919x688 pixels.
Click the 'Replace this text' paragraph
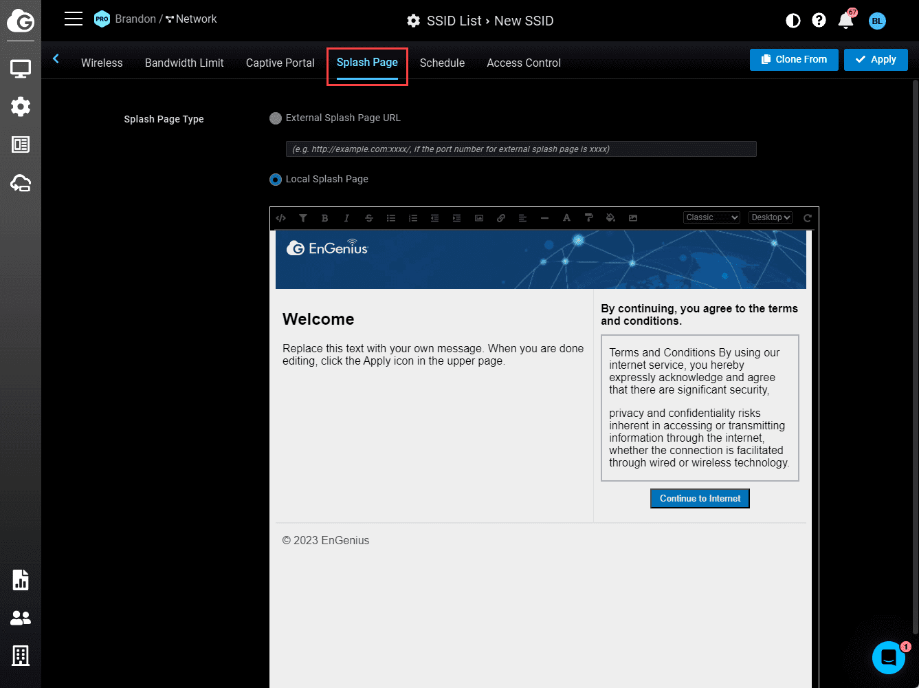[433, 354]
